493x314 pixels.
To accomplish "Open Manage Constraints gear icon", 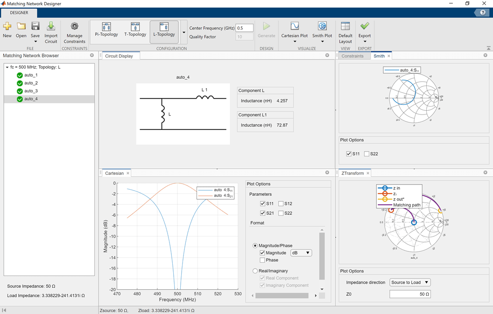I will click(x=74, y=26).
